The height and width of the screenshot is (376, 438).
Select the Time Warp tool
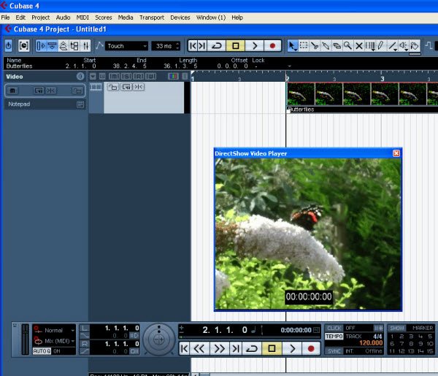[x=370, y=45]
